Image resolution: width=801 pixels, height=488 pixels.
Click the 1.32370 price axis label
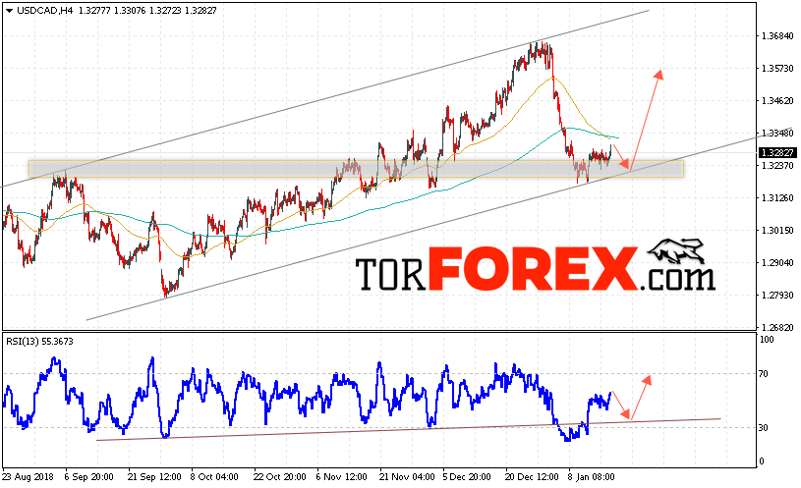point(777,166)
